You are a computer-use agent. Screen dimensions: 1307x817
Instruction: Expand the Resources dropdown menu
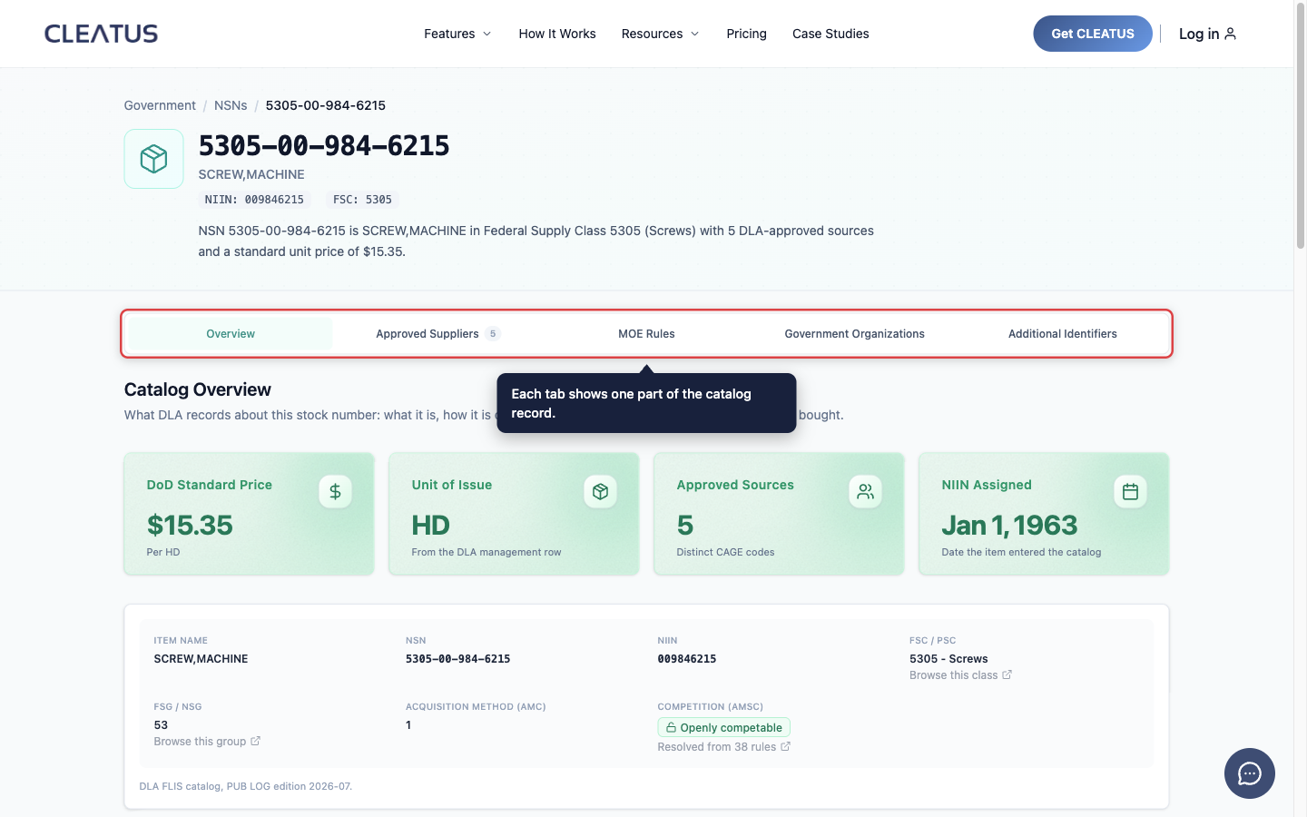660,34
